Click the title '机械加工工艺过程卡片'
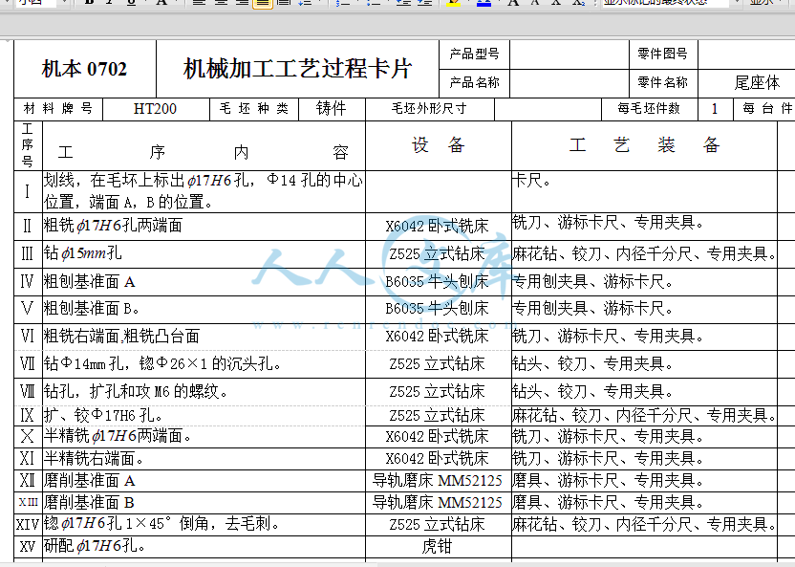This screenshot has width=795, height=567. 297,69
